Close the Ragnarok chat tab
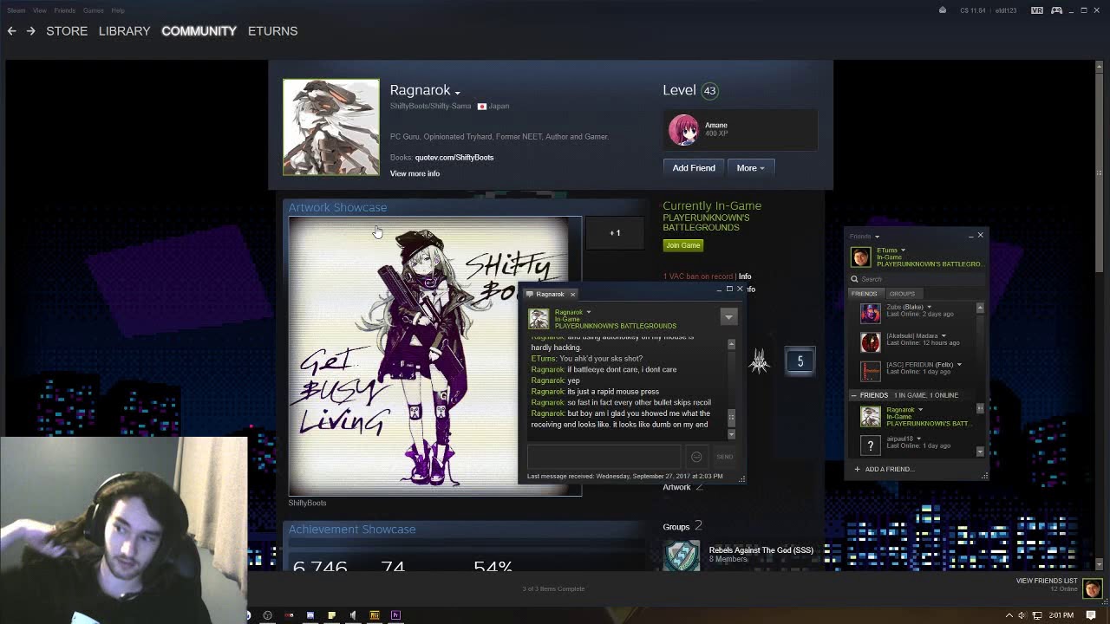This screenshot has height=624, width=1110. (x=572, y=295)
